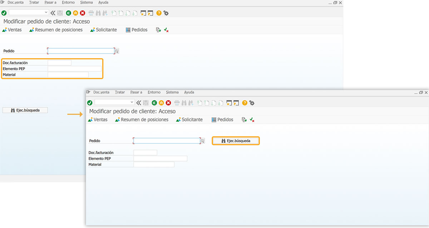This screenshot has height=228, width=429.
Task: Click green Enter checkmark in front window
Action: click(x=90, y=103)
